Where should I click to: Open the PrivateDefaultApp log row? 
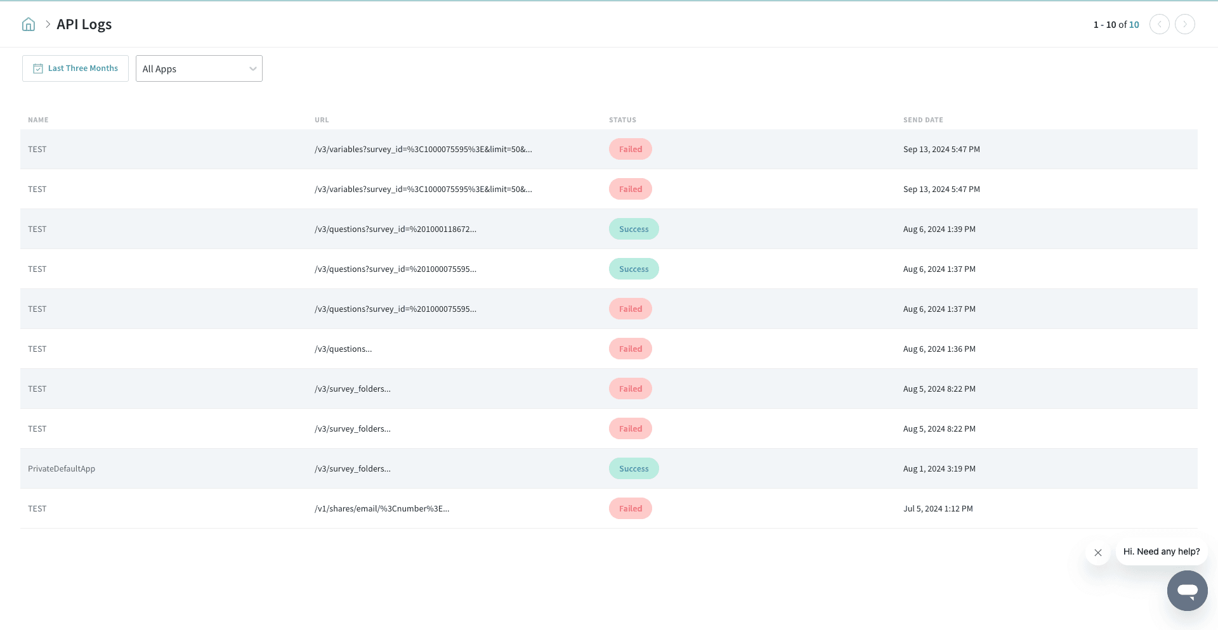tap(62, 469)
